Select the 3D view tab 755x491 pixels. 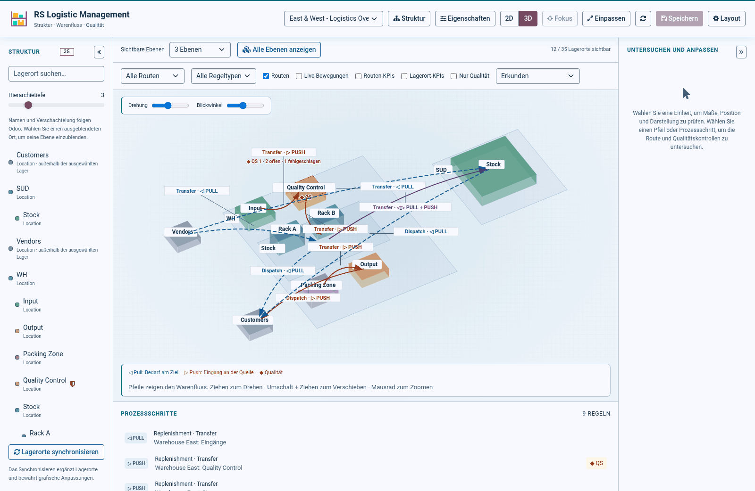[528, 18]
